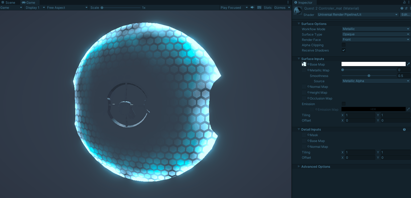411x198 pixels.
Task: Collapse the Surface Inputs section
Action: pos(299,59)
